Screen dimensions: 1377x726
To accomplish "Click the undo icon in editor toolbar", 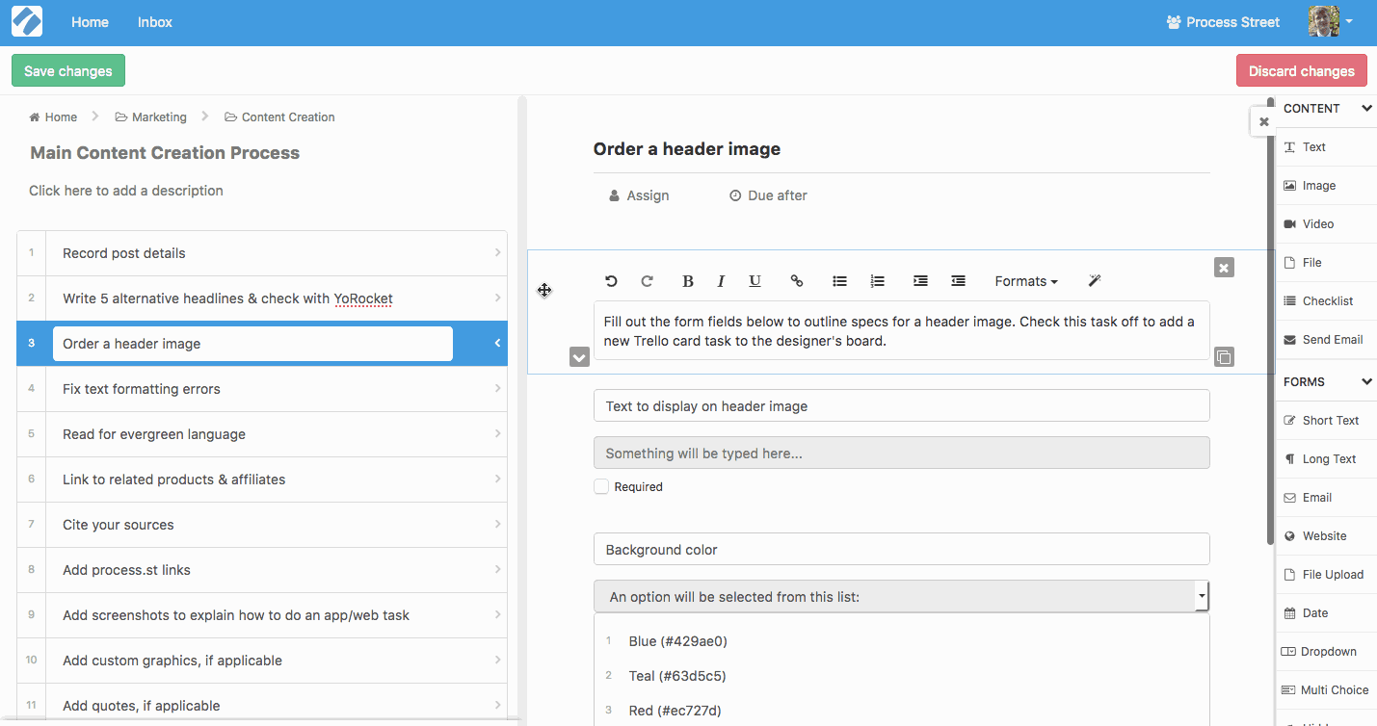I will click(611, 281).
